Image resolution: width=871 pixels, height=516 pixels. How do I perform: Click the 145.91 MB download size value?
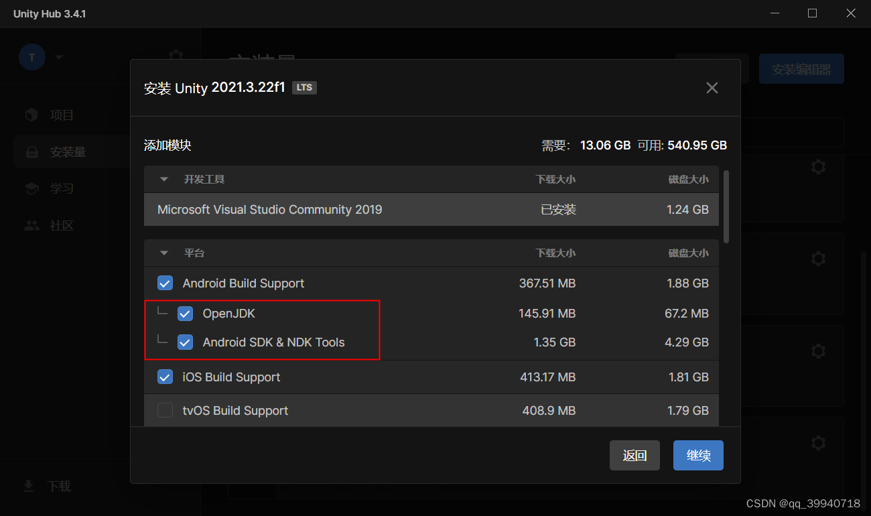point(547,314)
